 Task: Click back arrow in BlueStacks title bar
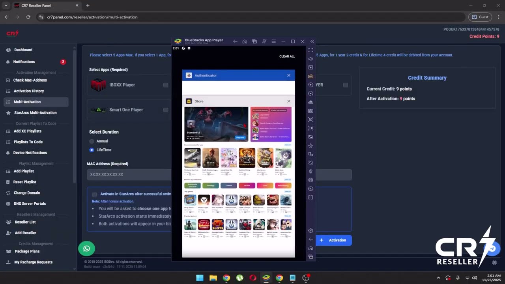235,41
